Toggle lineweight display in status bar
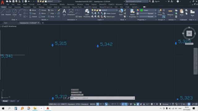This screenshot has height=111, width=198. tap(131, 104)
